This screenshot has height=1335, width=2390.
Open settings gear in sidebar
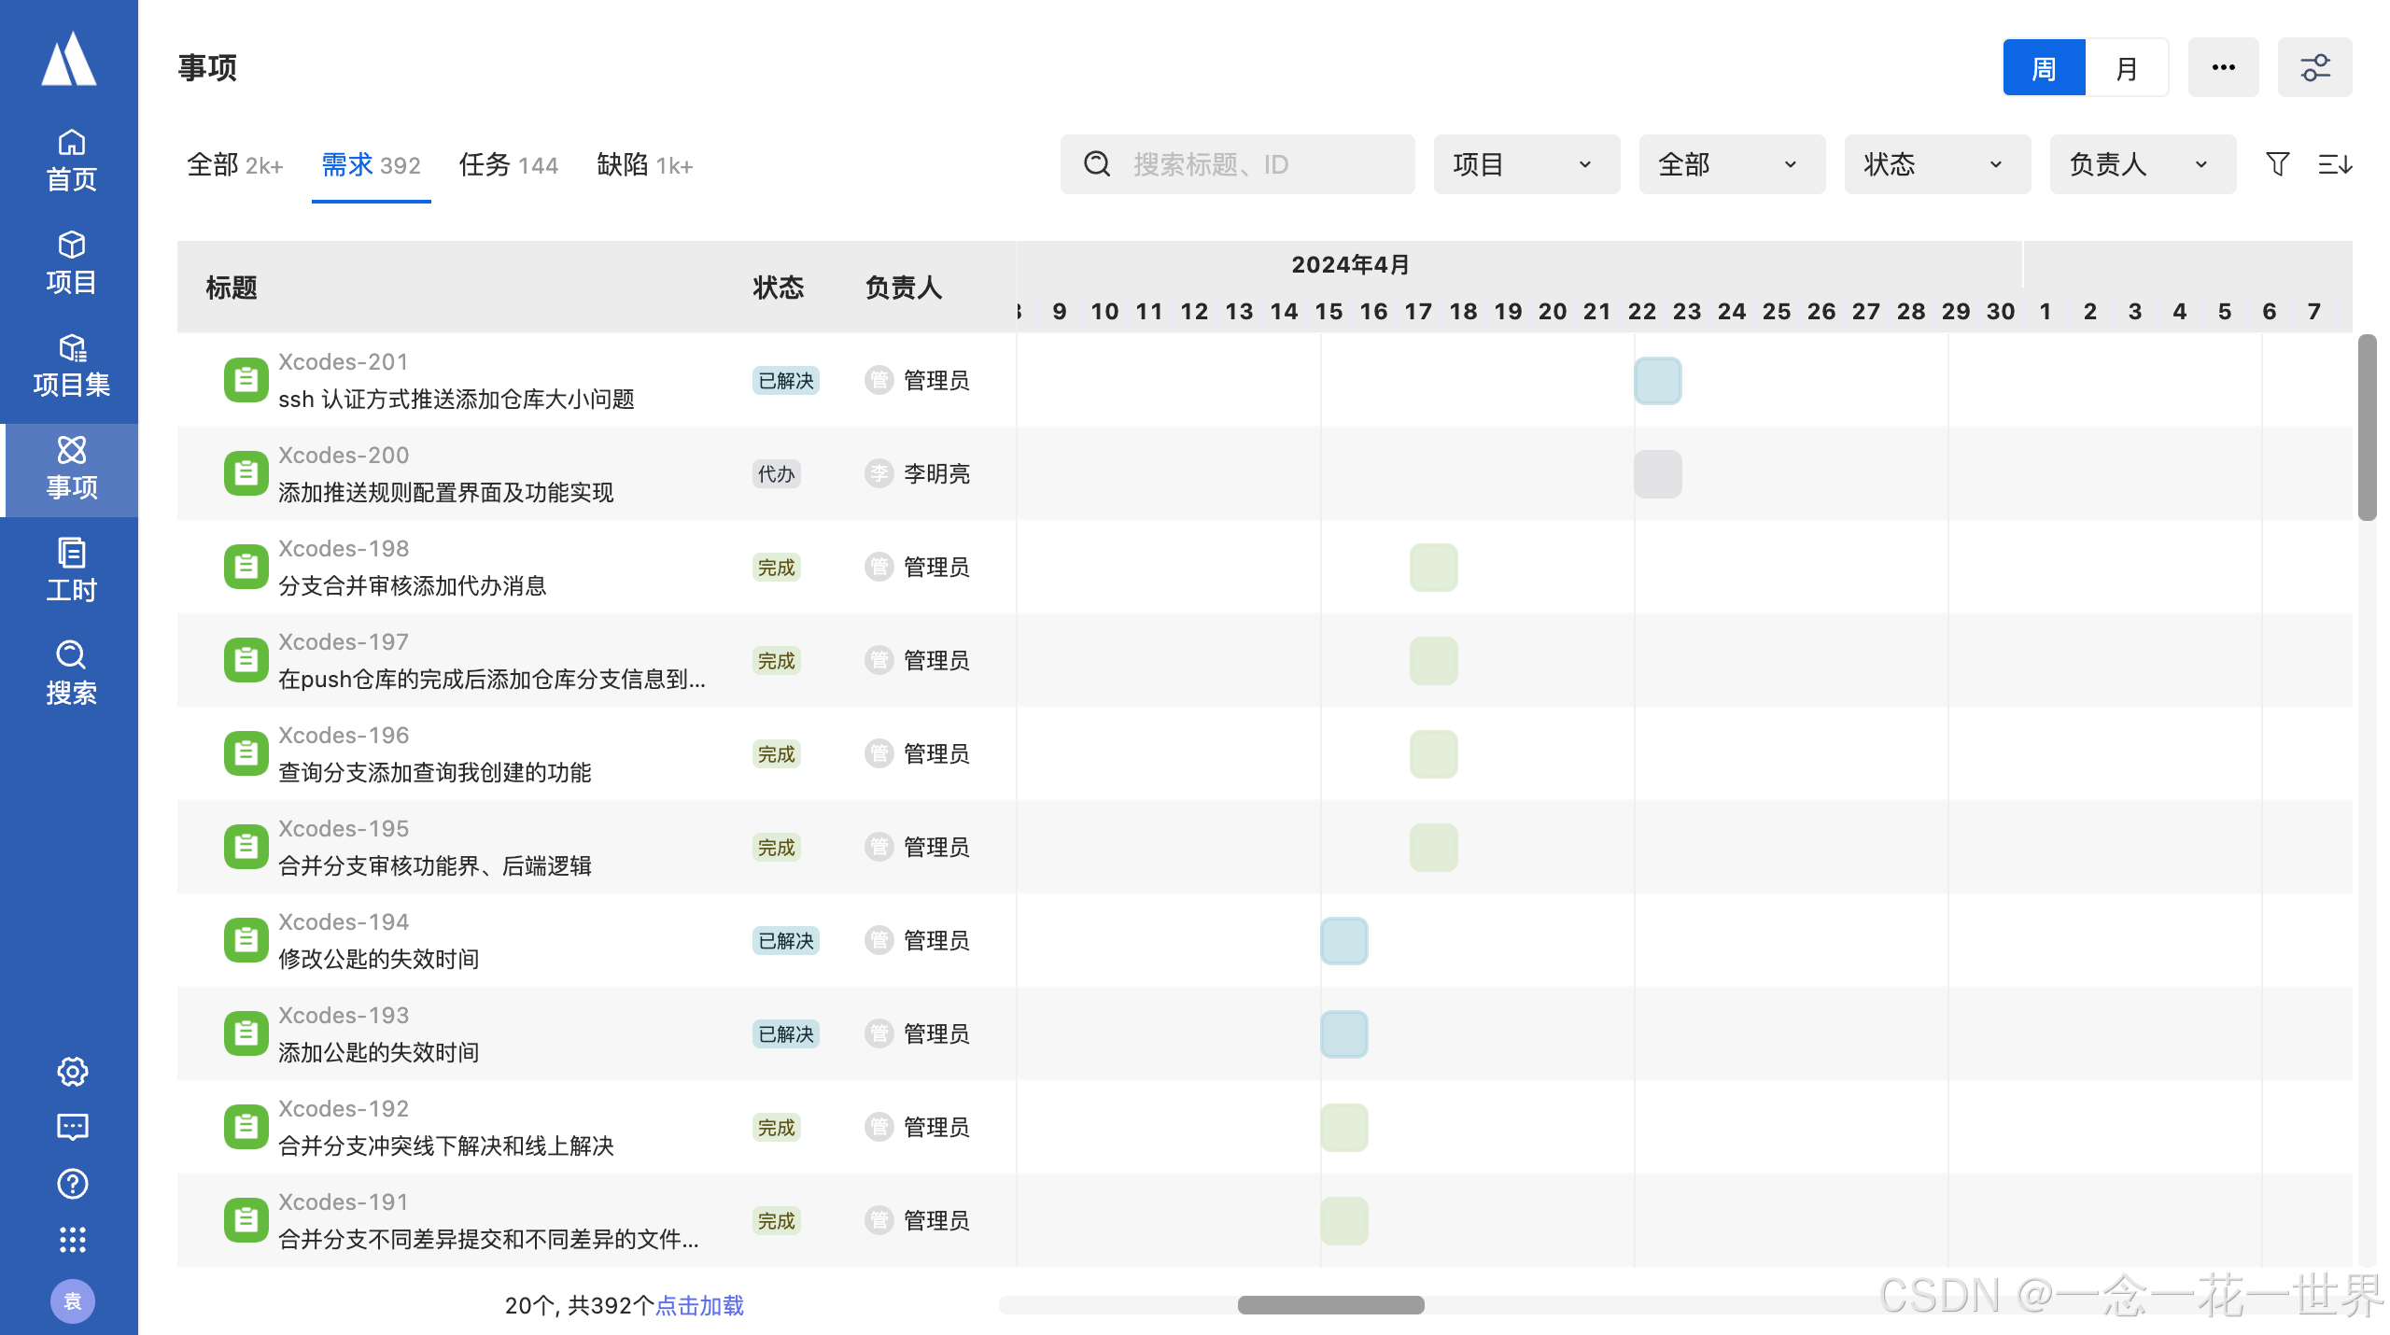[72, 1071]
